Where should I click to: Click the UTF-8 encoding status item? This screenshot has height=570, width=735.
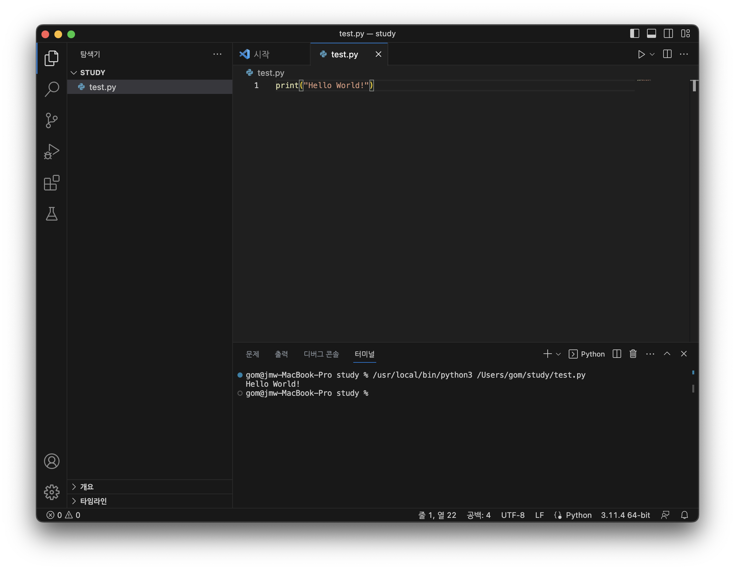tap(512, 515)
